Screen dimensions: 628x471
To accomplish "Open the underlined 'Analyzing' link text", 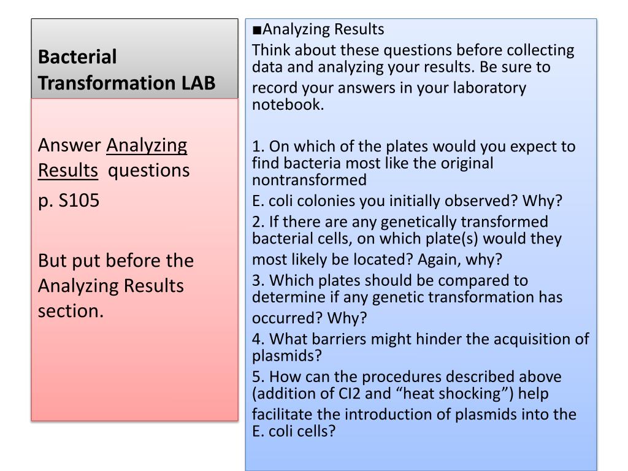I will click(147, 145).
